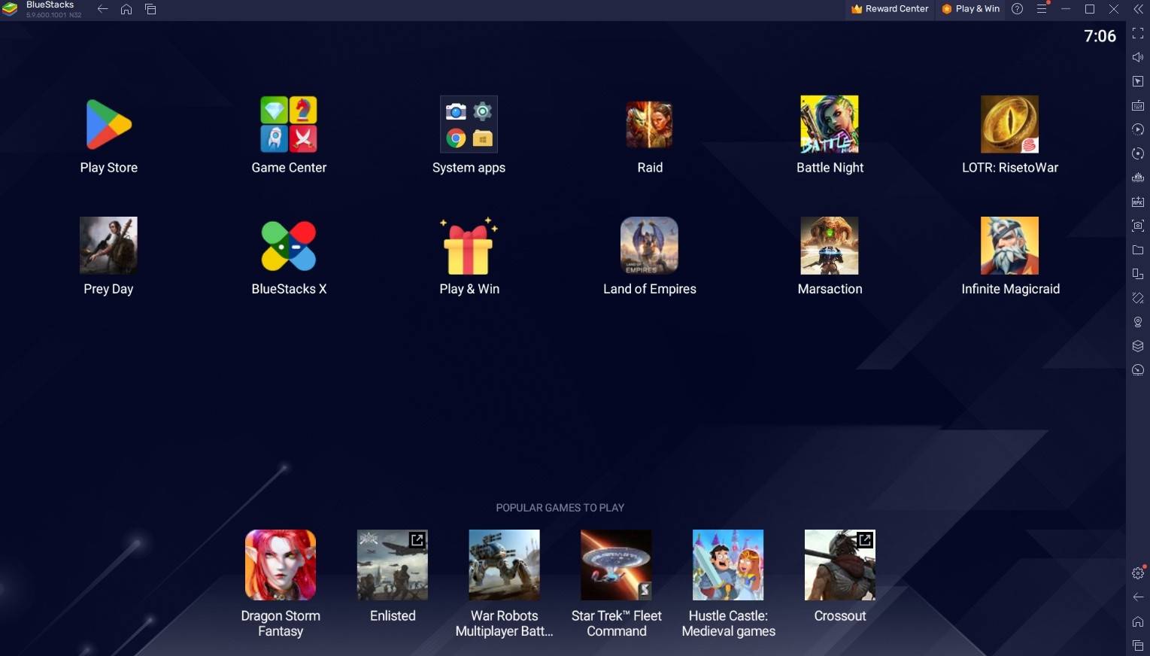Launch Infinite Magicraid

pos(1009,245)
